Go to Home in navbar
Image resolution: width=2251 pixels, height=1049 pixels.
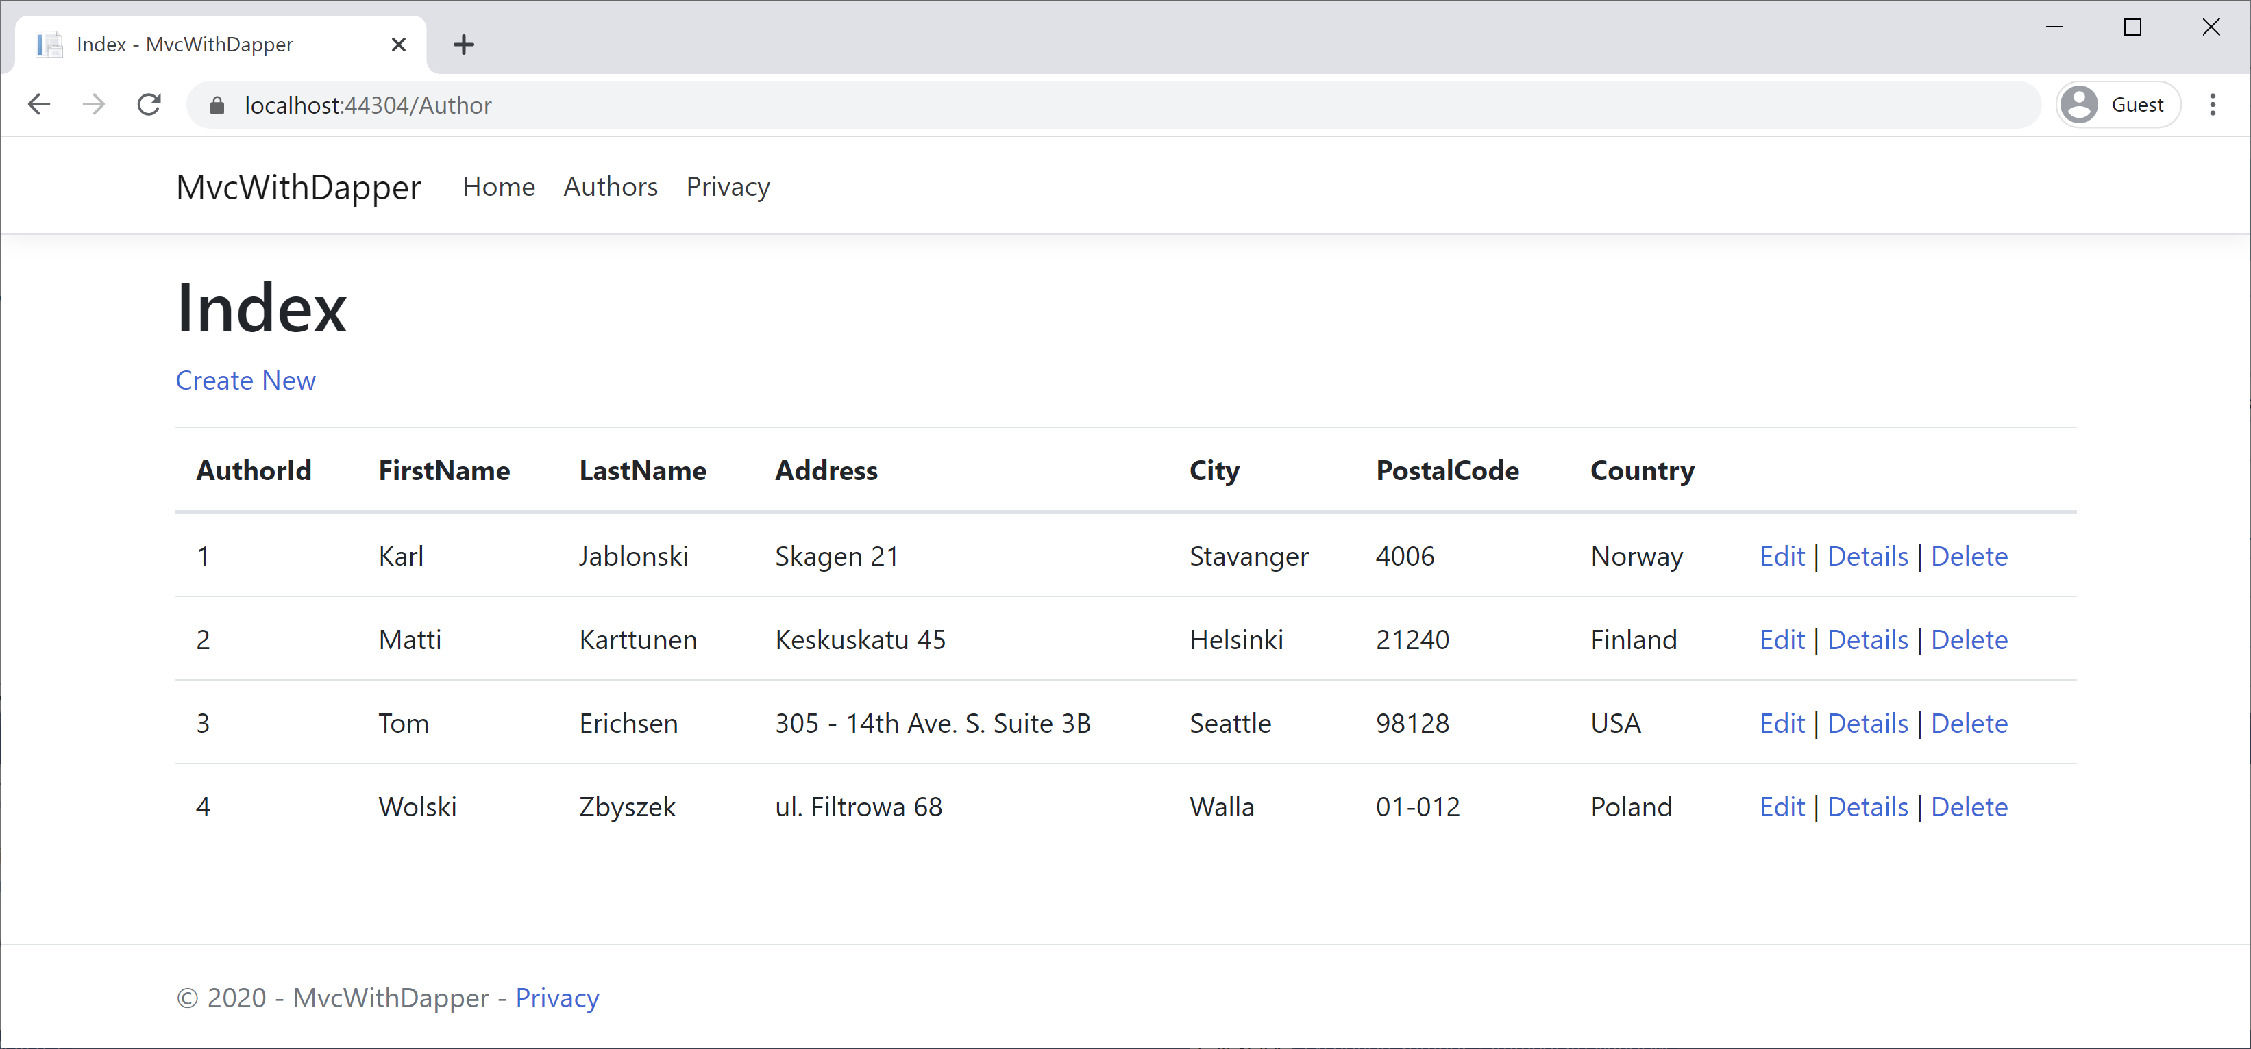(498, 187)
